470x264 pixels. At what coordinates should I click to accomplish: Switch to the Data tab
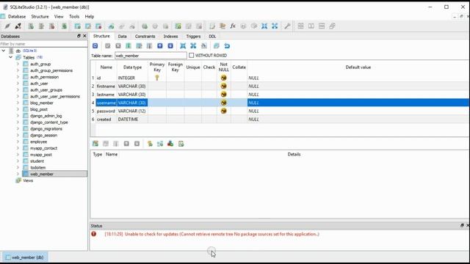click(122, 36)
